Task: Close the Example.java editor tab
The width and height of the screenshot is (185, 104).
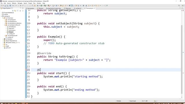Action: [95, 8]
